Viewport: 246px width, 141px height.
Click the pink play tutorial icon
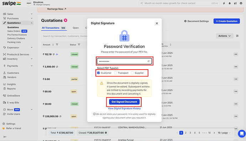pyautogui.click(x=66, y=20)
